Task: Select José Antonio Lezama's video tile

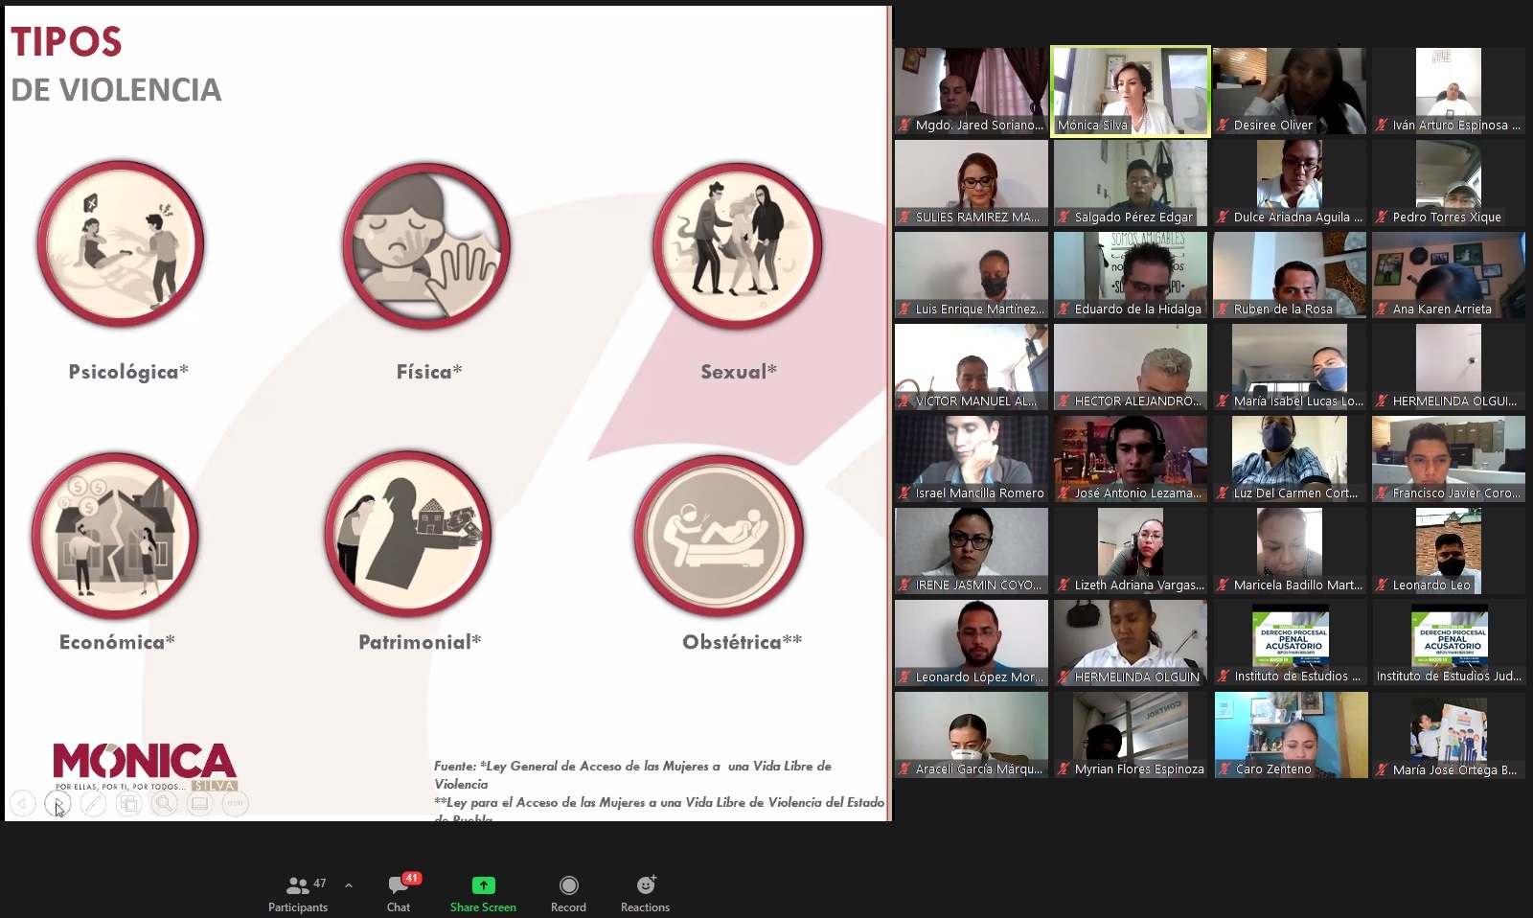Action: pyautogui.click(x=1131, y=459)
